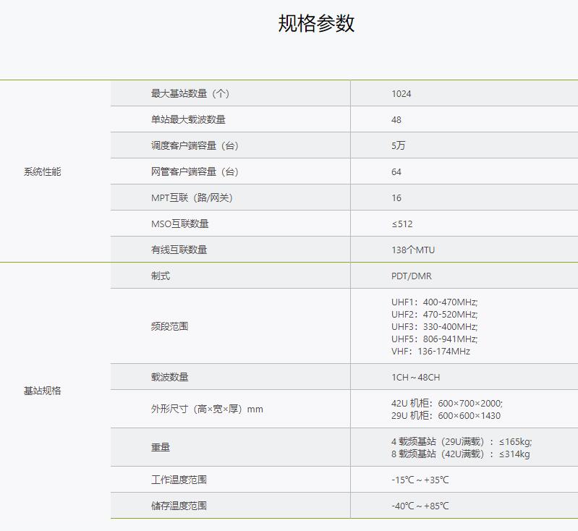Screen dimensions: 578x531
Task: Click the 制式 row label
Action: pos(161,276)
